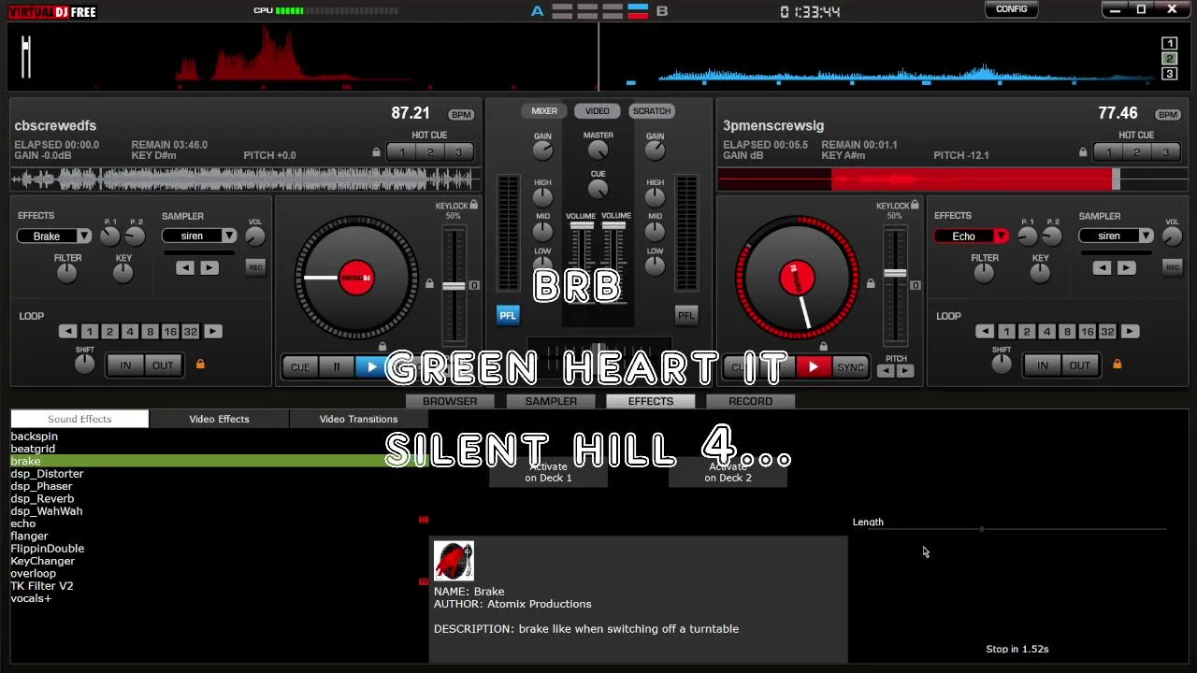Viewport: 1197px width, 673px height.
Task: Tap left deck BPM button
Action: (461, 115)
